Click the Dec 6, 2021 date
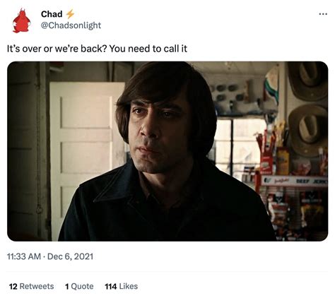The height and width of the screenshot is (298, 335). pos(70,256)
